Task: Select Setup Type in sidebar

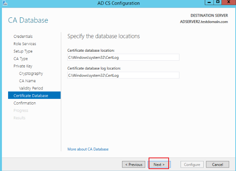Action: tap(23, 51)
